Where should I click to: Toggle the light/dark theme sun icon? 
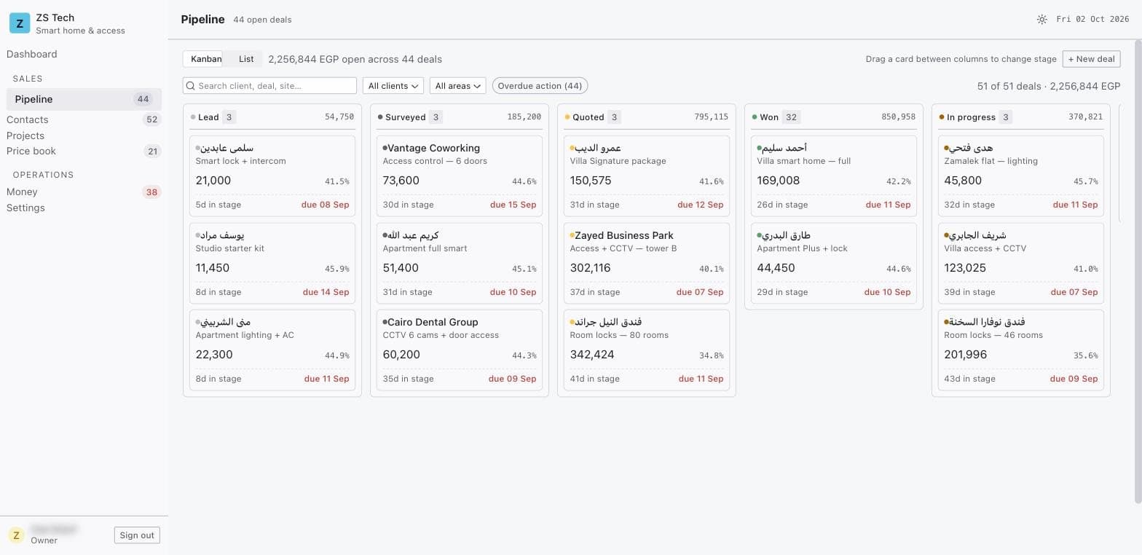pyautogui.click(x=1042, y=20)
